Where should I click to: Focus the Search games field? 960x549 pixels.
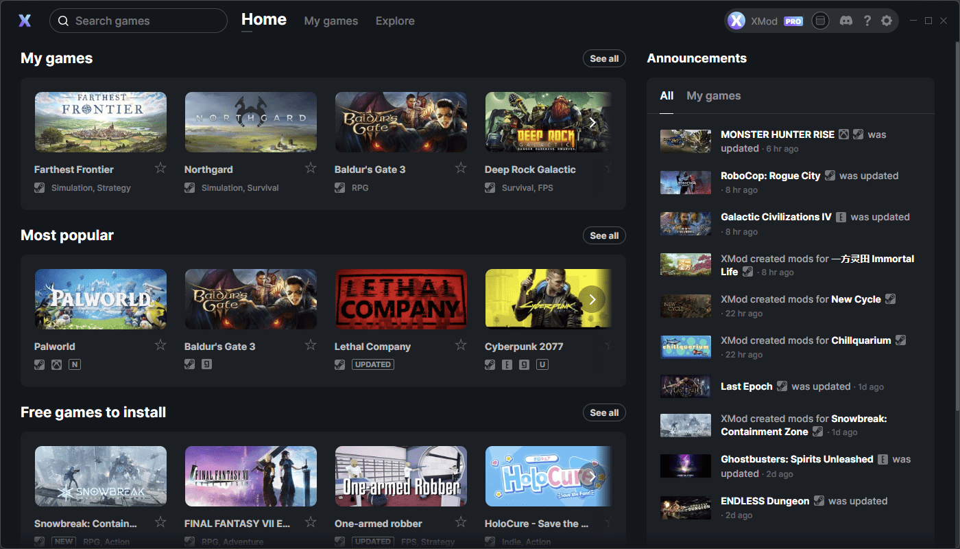click(139, 21)
